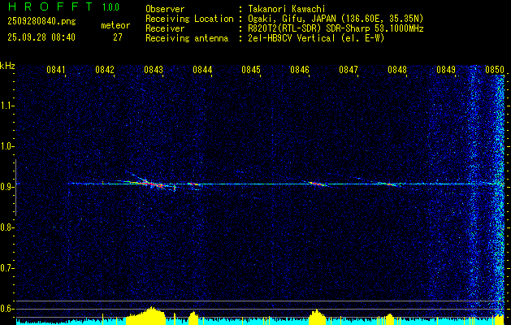The width and height of the screenshot is (511, 325).
Task: Click the 0.9 kHz axis value
Action: click(x=6, y=187)
